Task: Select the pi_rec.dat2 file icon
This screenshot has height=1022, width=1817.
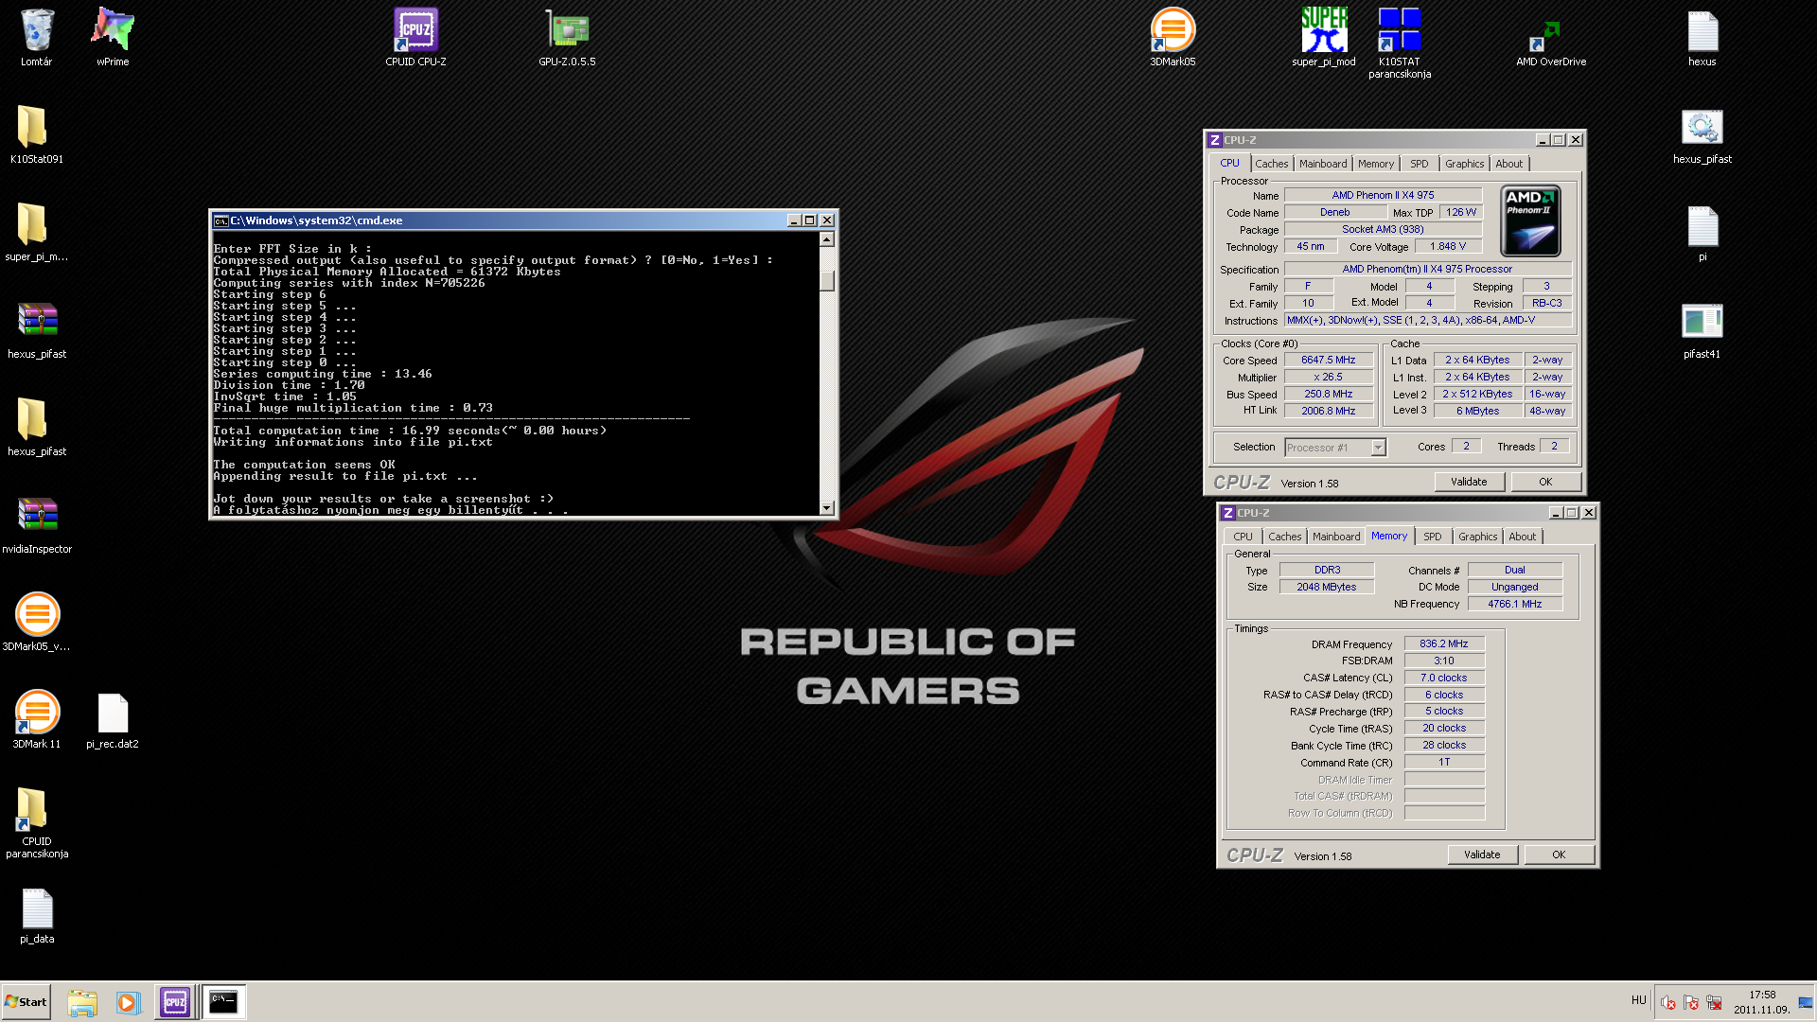Action: 113,720
